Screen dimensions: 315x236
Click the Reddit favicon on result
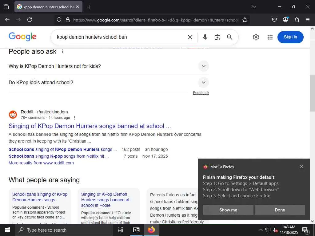pyautogui.click(x=13, y=115)
